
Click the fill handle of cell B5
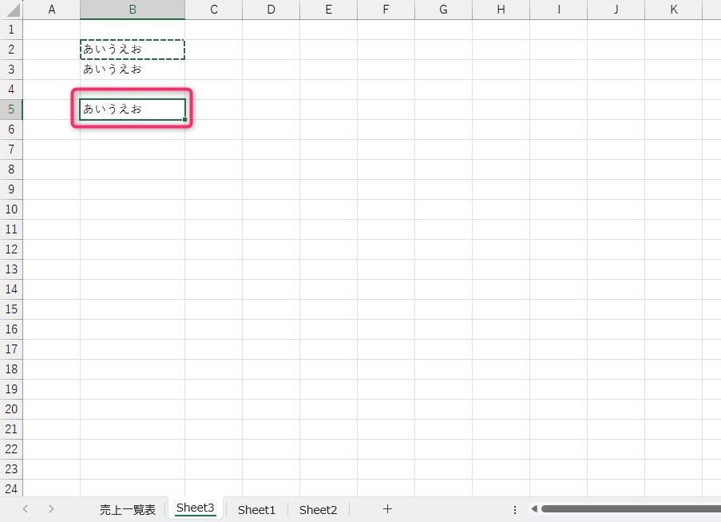185,119
